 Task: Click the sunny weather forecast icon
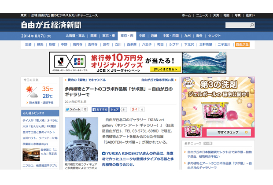(31, 91)
